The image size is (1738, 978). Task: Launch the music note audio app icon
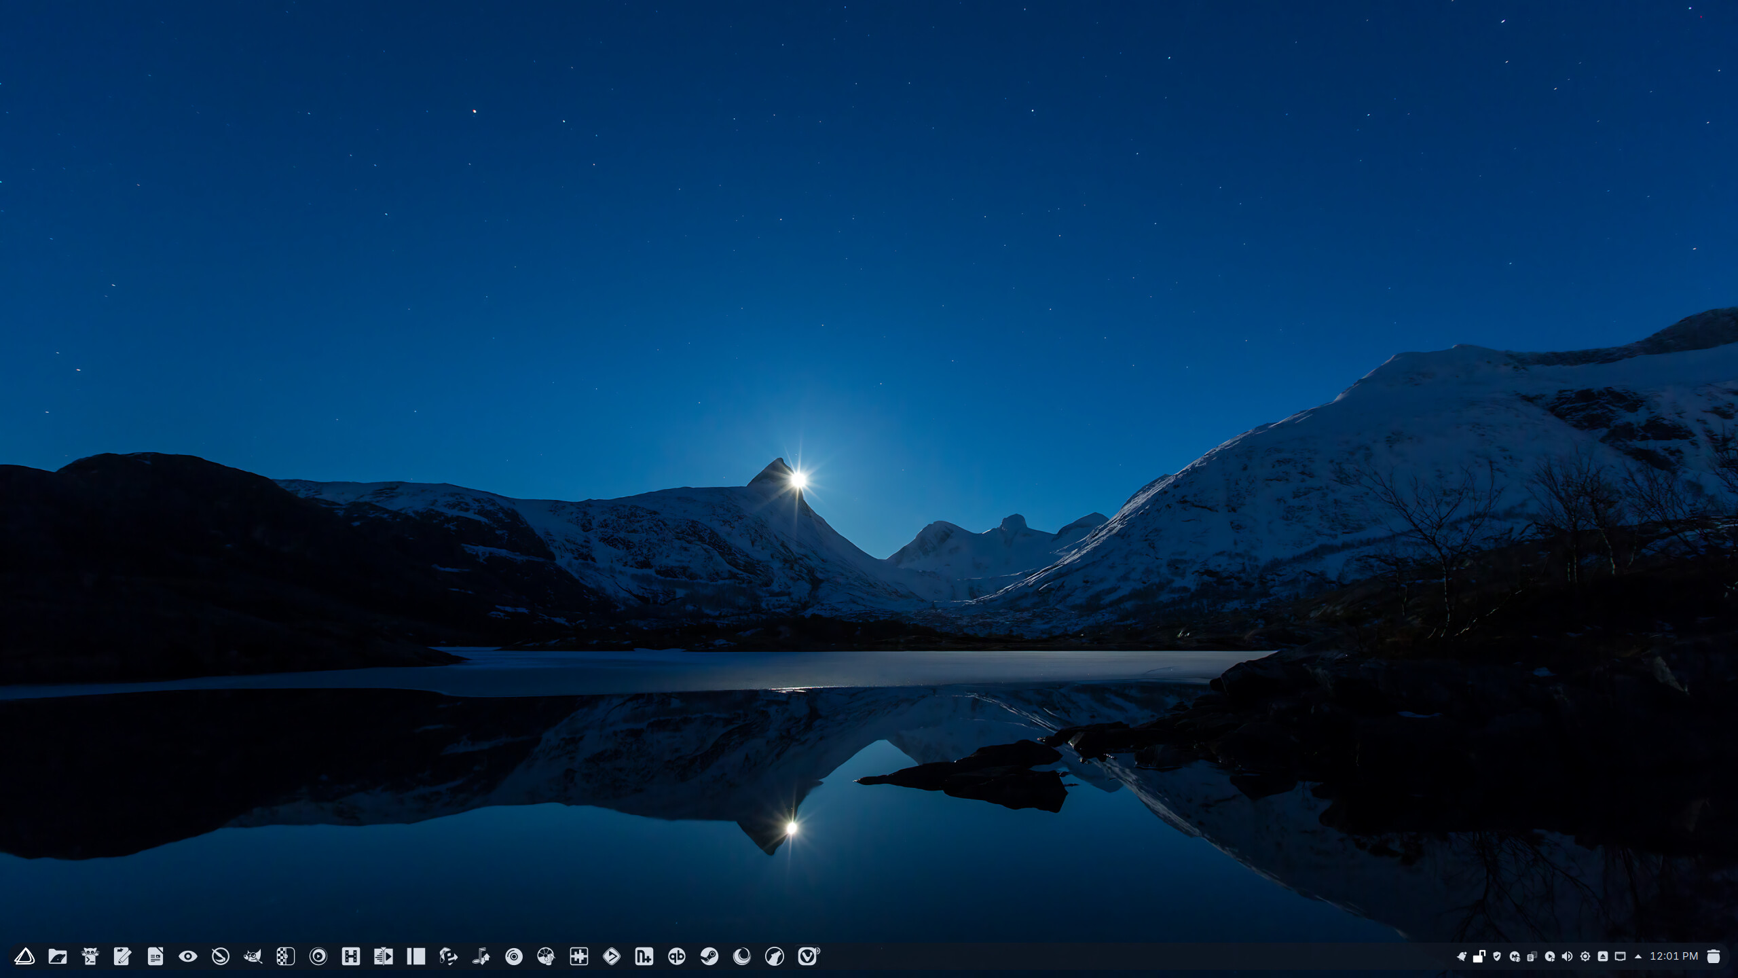481,956
